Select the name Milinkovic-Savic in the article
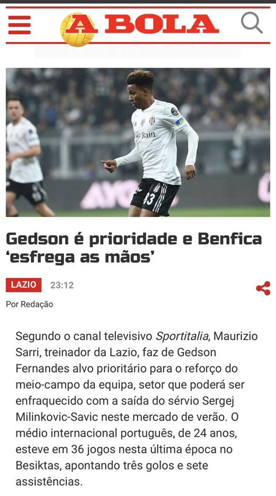The height and width of the screenshot is (496, 276). click(x=56, y=417)
